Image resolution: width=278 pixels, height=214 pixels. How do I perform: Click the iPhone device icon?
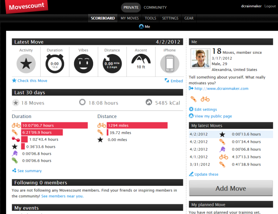click(x=169, y=64)
